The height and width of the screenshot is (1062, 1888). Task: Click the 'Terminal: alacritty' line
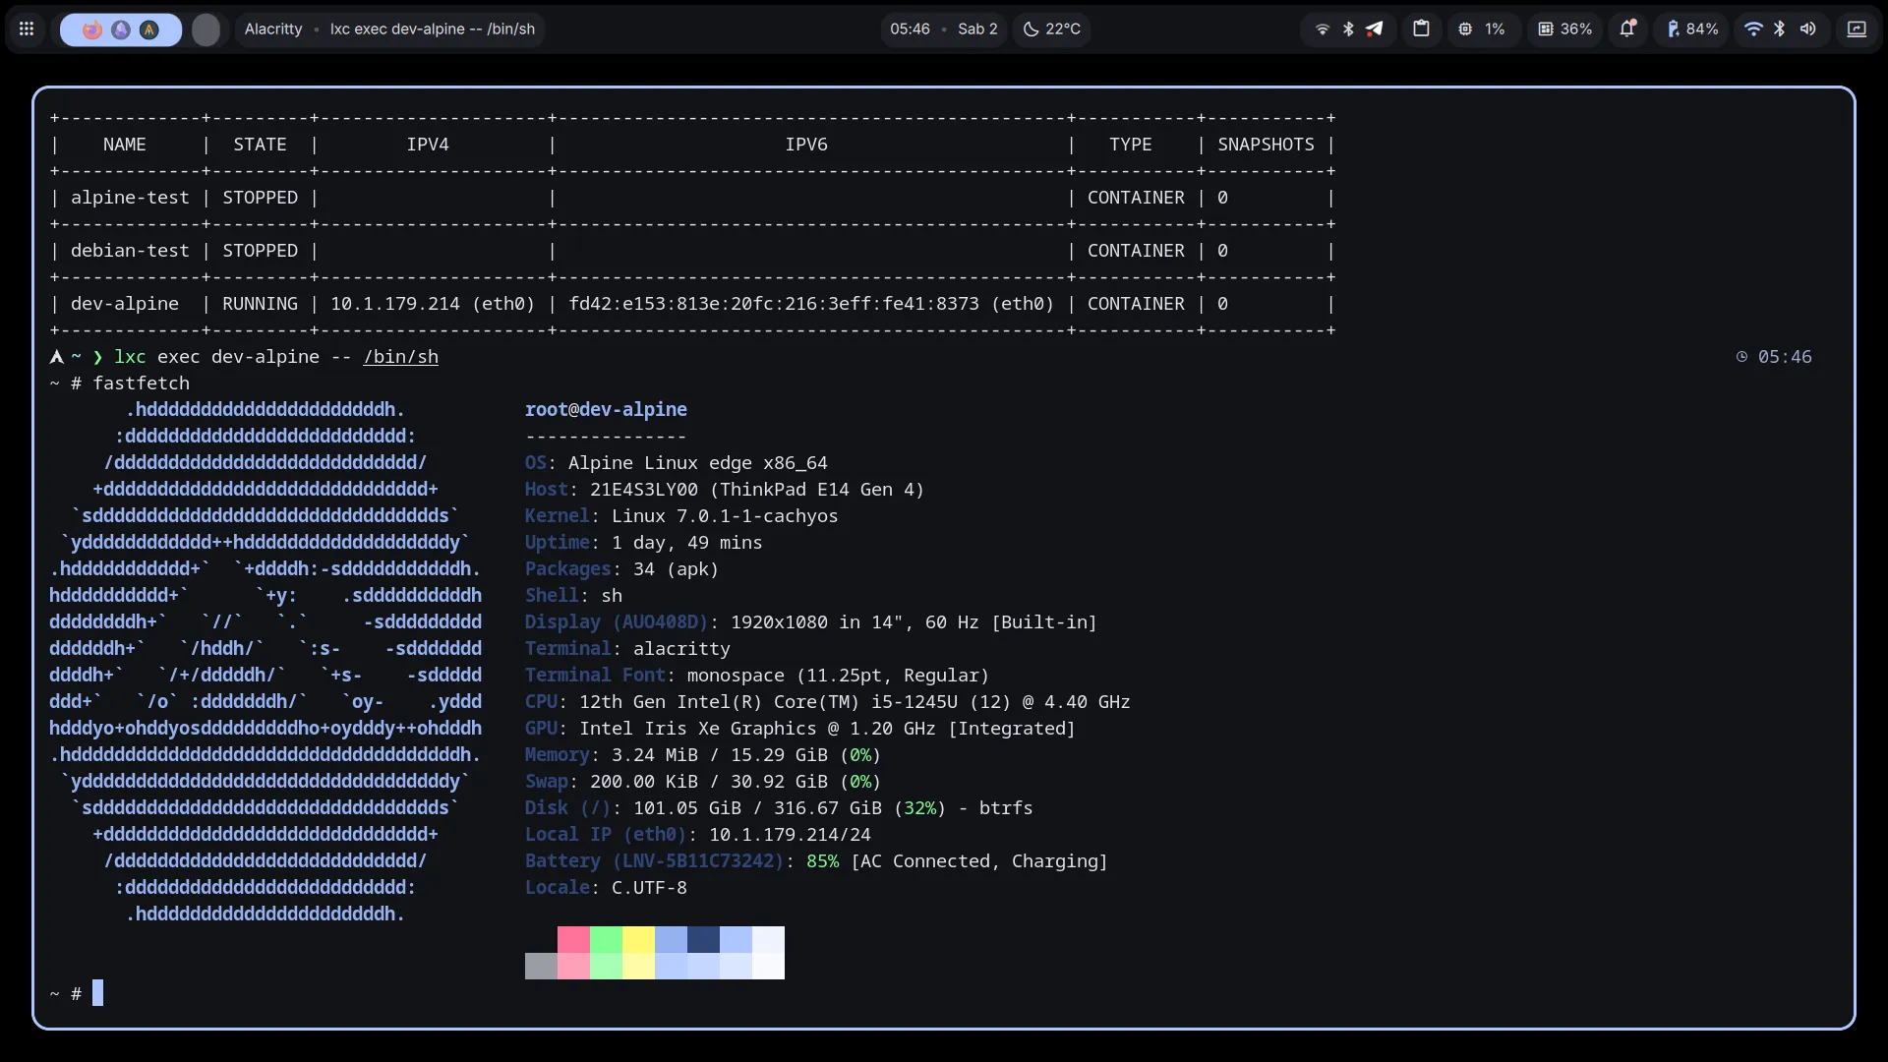click(627, 649)
